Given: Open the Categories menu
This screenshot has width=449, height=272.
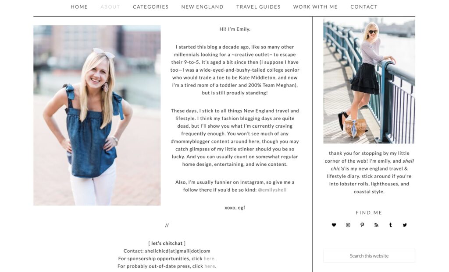Looking at the screenshot, I should (151, 7).
